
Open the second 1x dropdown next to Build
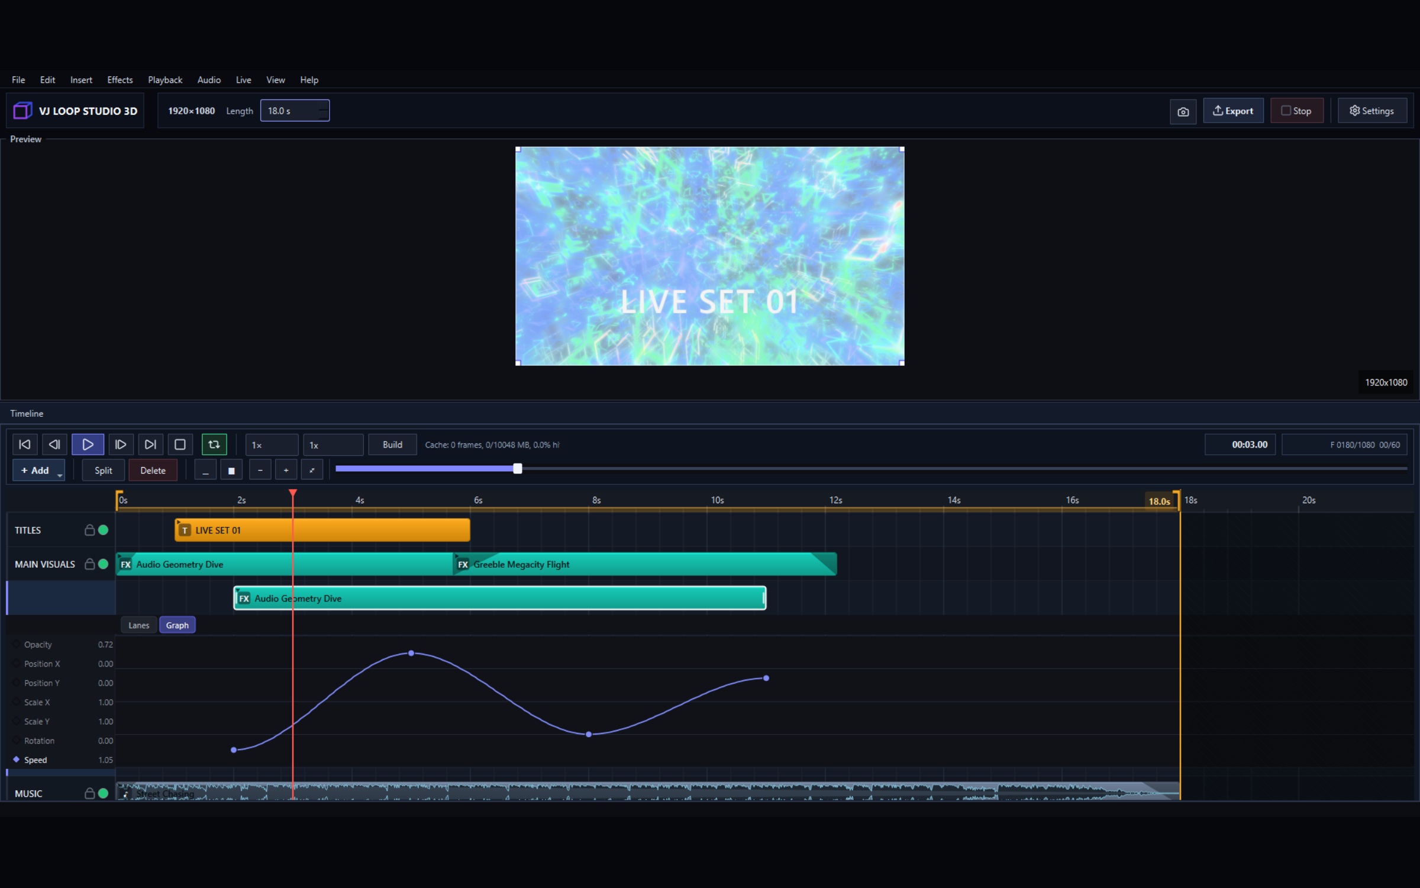click(333, 445)
